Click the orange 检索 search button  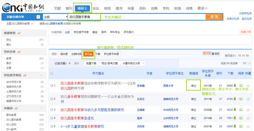point(214,17)
